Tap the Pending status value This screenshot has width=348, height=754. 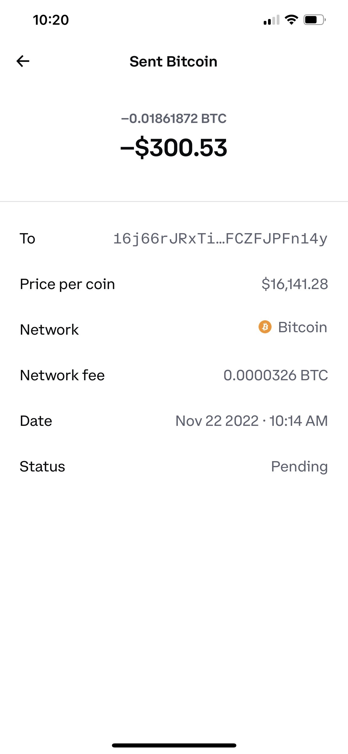(299, 466)
